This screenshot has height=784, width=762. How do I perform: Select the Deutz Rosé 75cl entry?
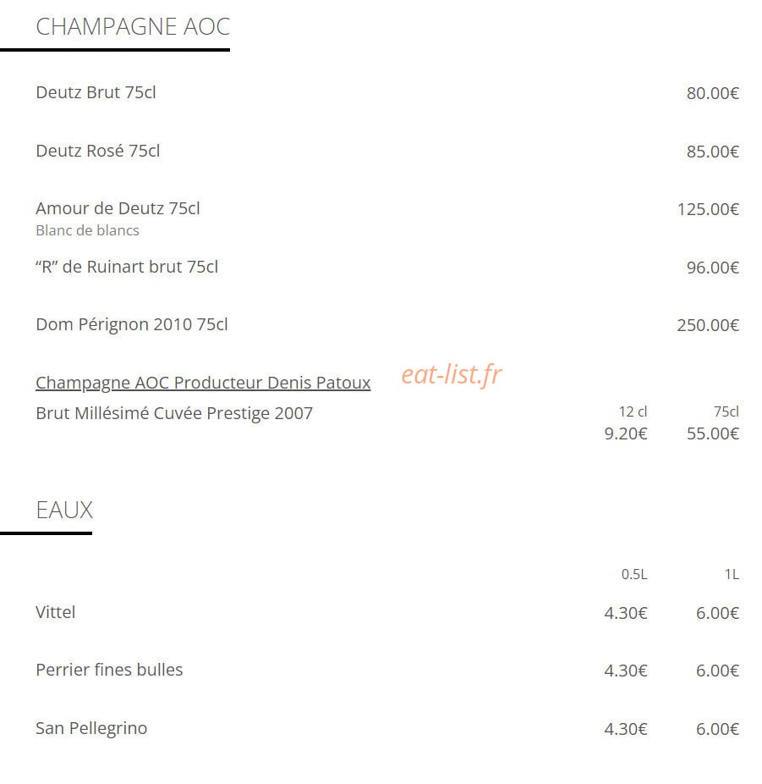[x=98, y=151]
